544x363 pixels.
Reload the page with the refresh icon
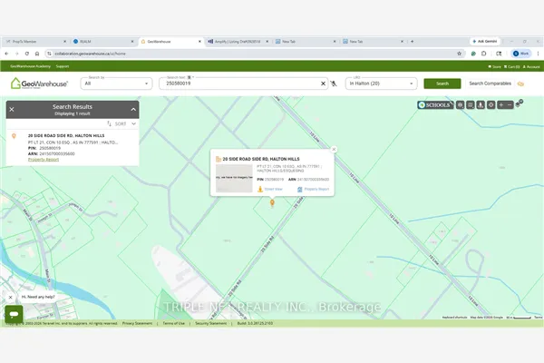[x=26, y=54]
